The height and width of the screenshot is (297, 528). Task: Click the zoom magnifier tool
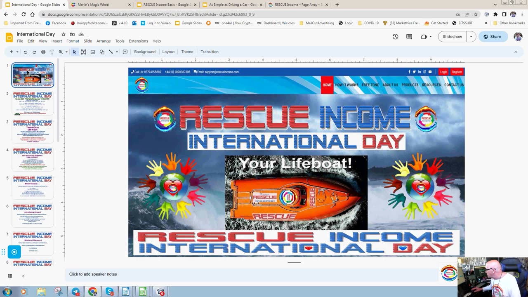(61, 52)
